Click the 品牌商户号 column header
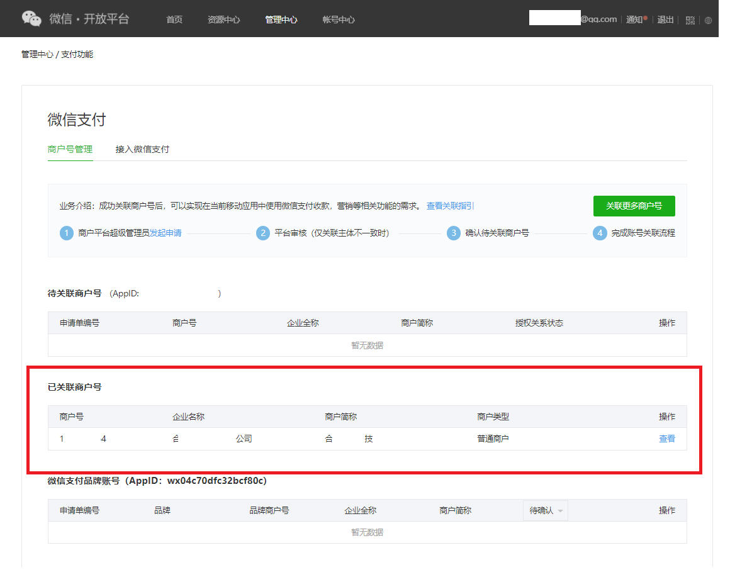The image size is (730, 577). pos(269,510)
